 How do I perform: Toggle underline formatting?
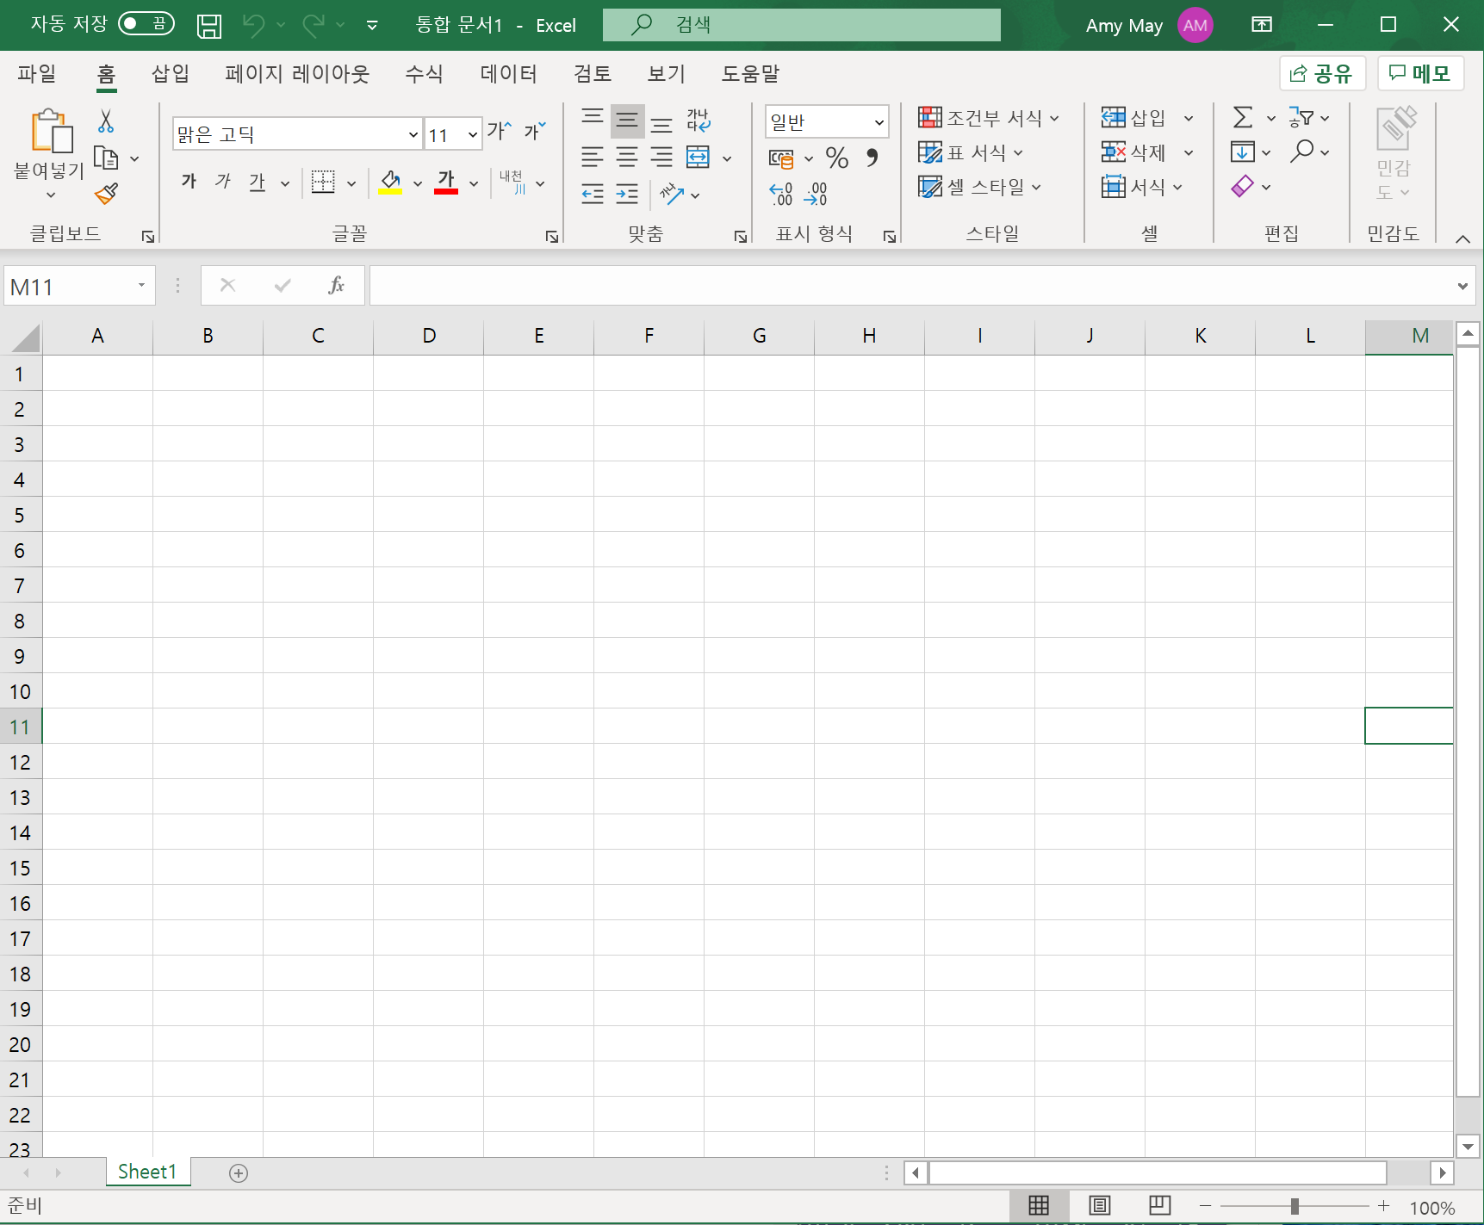258,182
